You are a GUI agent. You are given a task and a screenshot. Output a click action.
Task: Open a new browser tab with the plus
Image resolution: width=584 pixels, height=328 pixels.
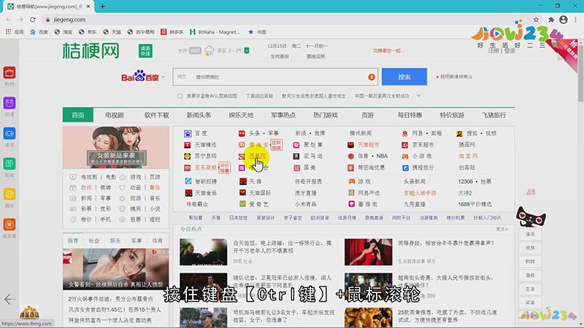tap(102, 7)
